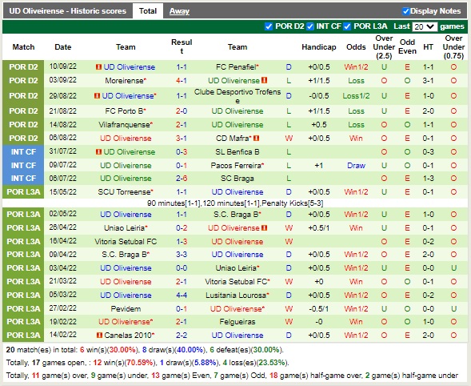Click the 2-0 halftime score in Canelas row

pos(428,335)
